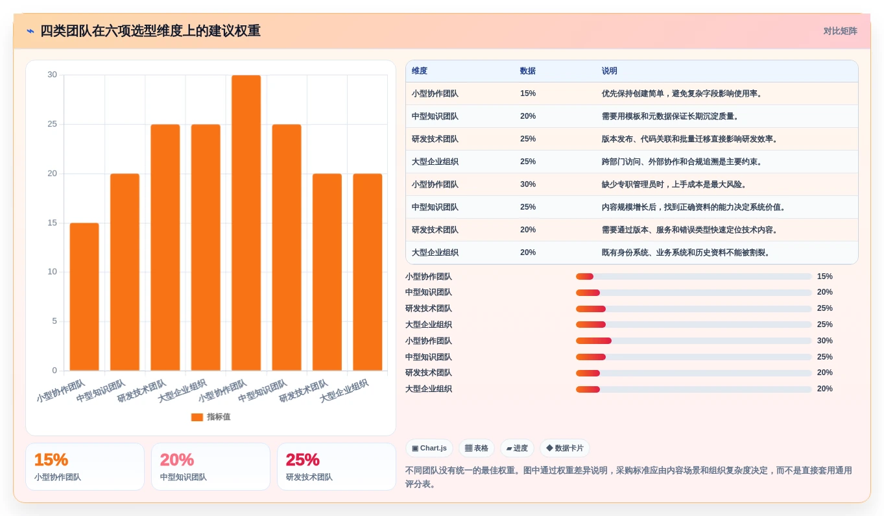This screenshot has width=884, height=516.
Task: Select the 数据卡片 tag
Action: click(565, 448)
